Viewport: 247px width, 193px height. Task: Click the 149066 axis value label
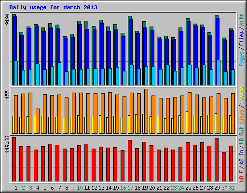click(x=7, y=144)
